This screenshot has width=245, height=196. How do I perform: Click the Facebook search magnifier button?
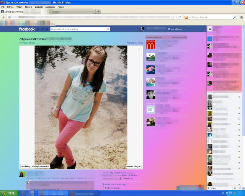[108, 29]
